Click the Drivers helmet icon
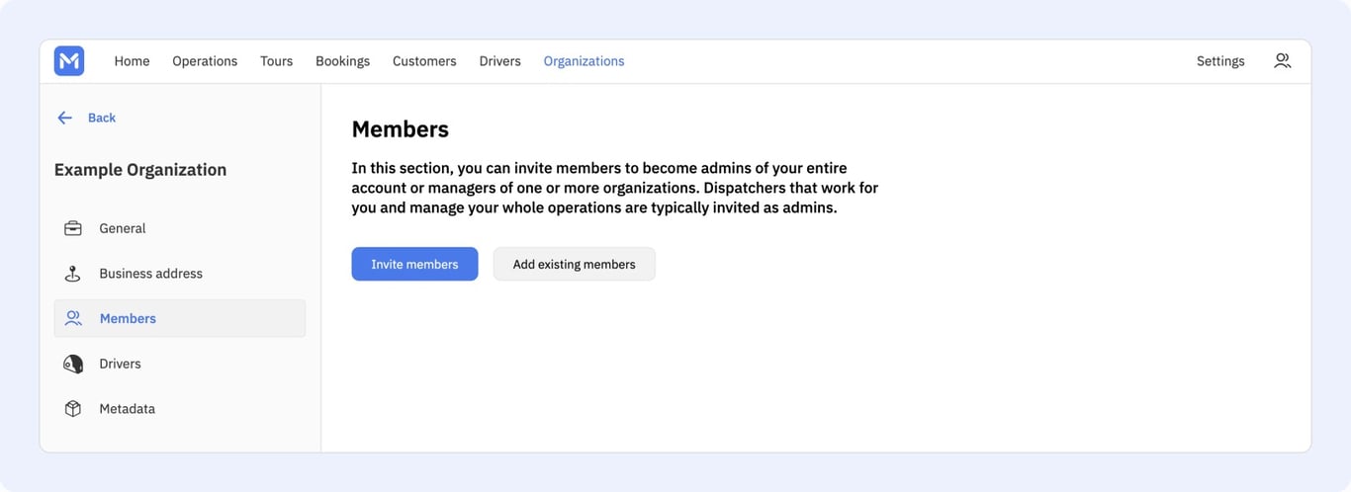The height and width of the screenshot is (492, 1351). (x=73, y=364)
